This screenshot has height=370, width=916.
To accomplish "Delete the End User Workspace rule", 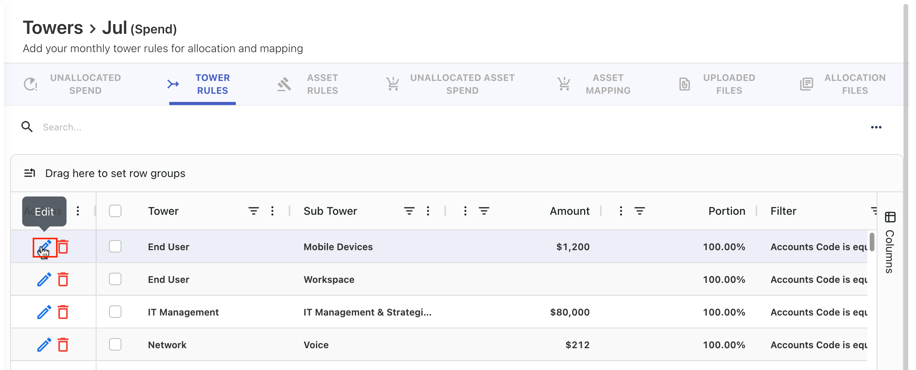I will [x=63, y=279].
